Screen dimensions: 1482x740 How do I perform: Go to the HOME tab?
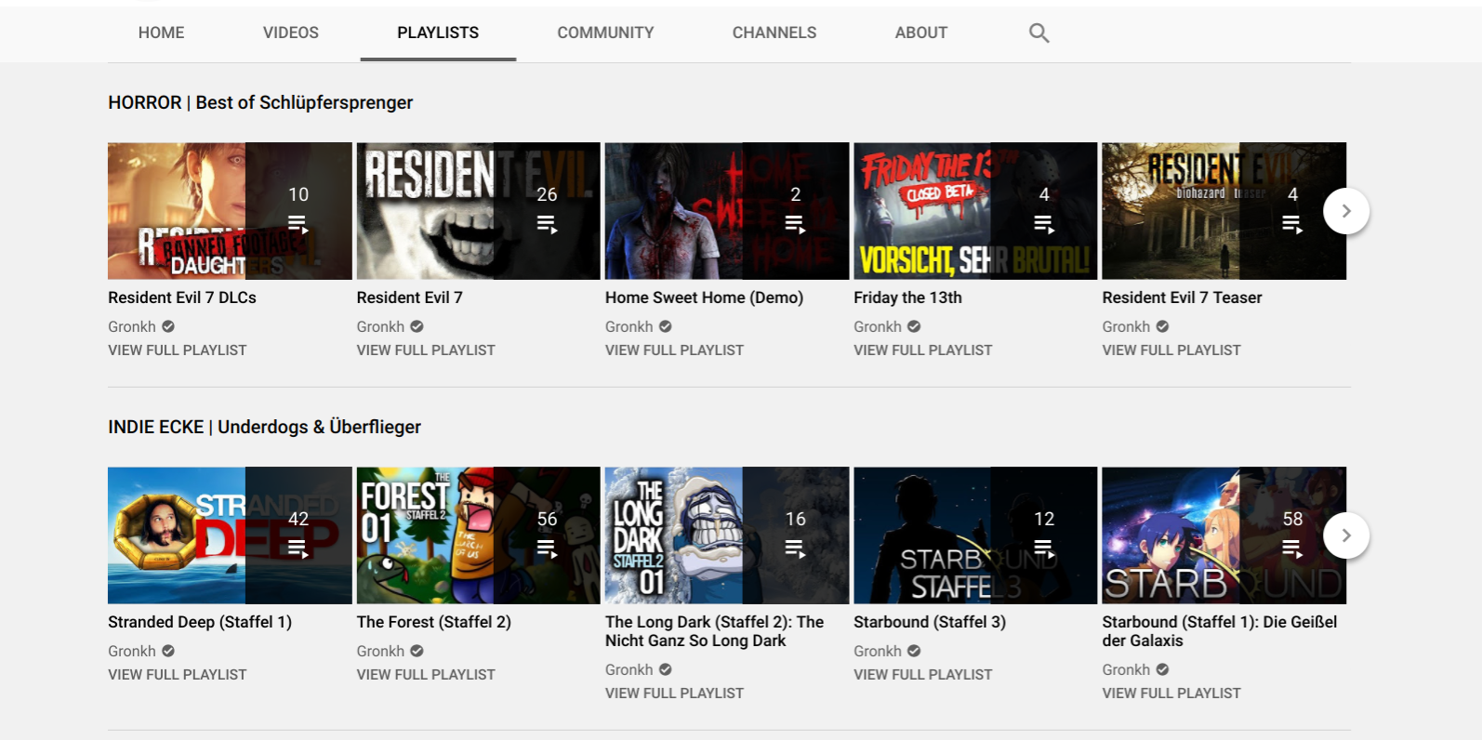pyautogui.click(x=161, y=33)
